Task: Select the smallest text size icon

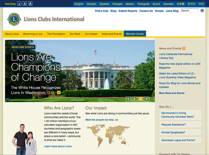Action: click(19, 4)
